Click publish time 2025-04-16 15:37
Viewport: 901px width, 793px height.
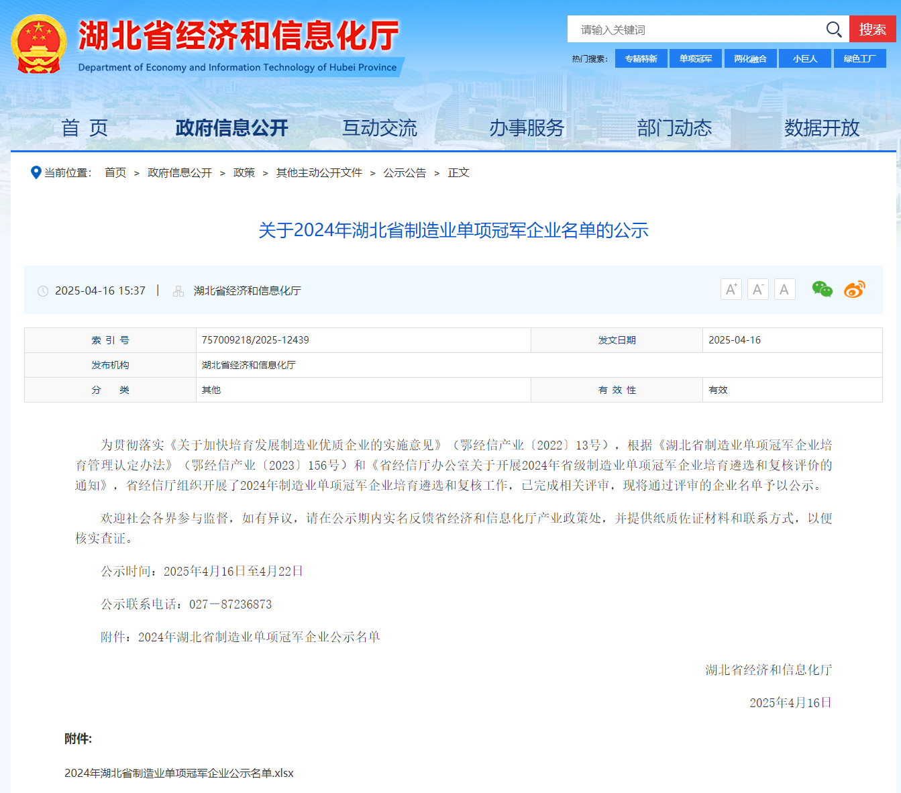tap(100, 290)
